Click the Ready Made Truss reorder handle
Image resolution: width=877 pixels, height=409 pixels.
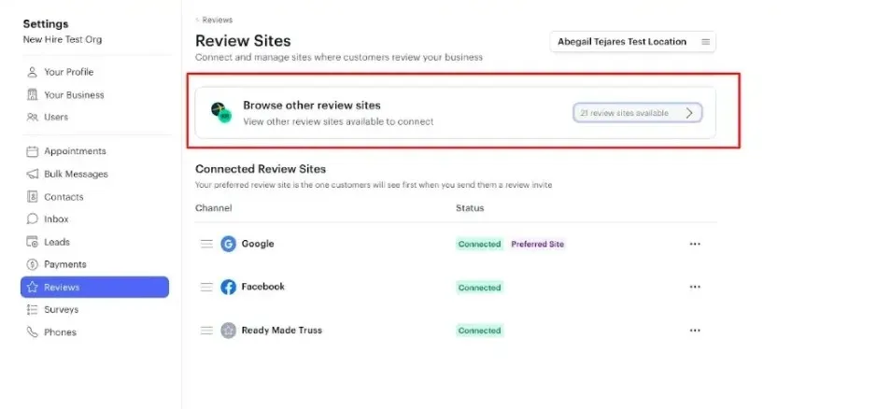pyautogui.click(x=206, y=331)
